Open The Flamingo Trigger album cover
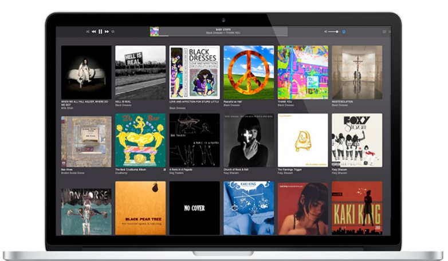448x261 pixels. pos(303,140)
